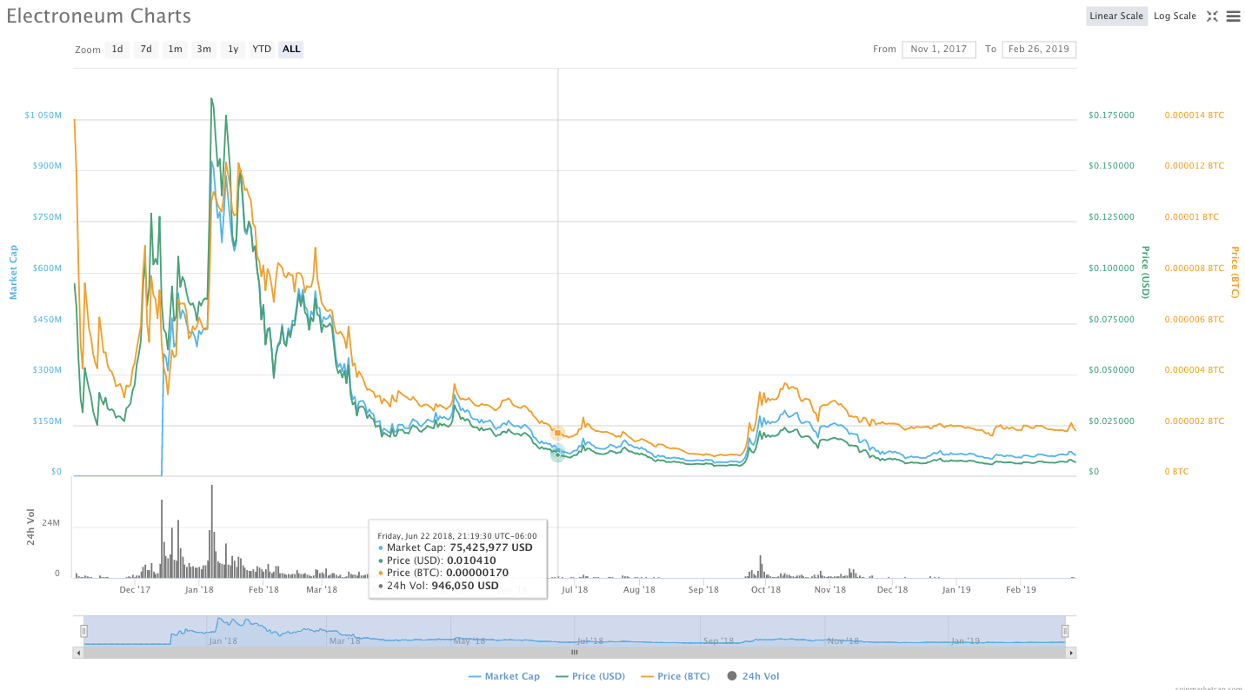Click the $0.100000 price axis label
This screenshot has height=690, width=1245.
(x=1111, y=269)
